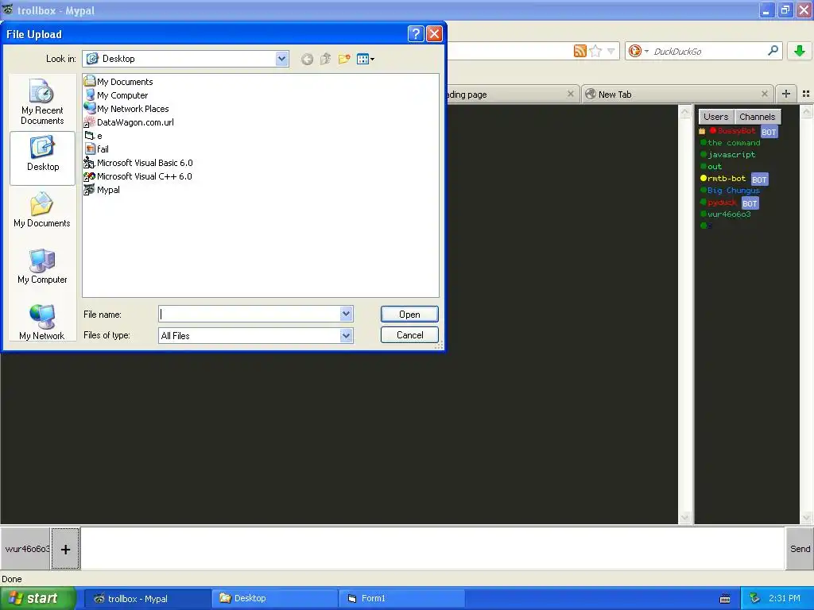Click the RSS feed icon in Mypal
814x610 pixels.
[x=579, y=51]
